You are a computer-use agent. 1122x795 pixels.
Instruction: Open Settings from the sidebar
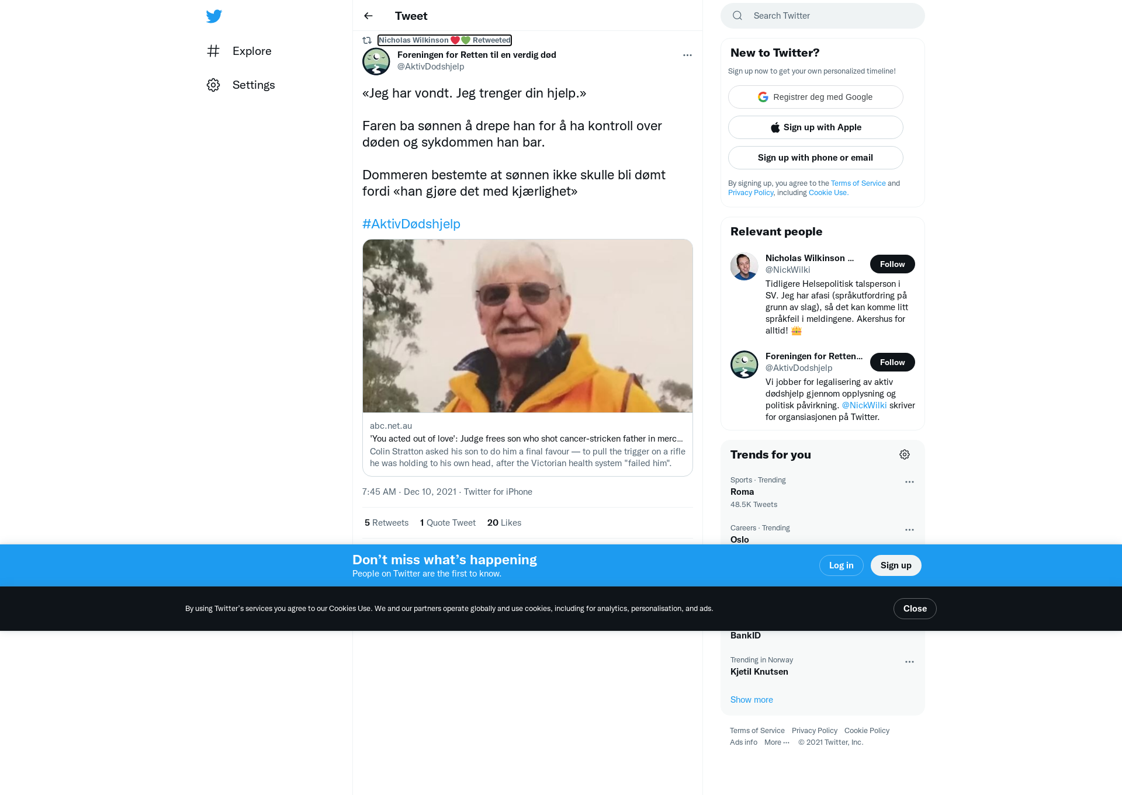tap(241, 85)
